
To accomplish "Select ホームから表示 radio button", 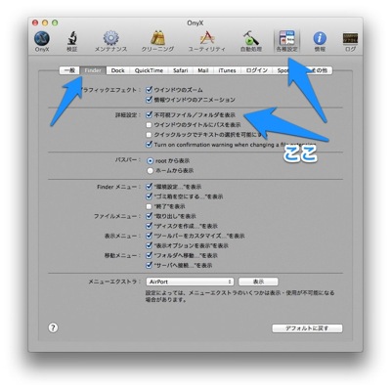I will pyautogui.click(x=150, y=170).
